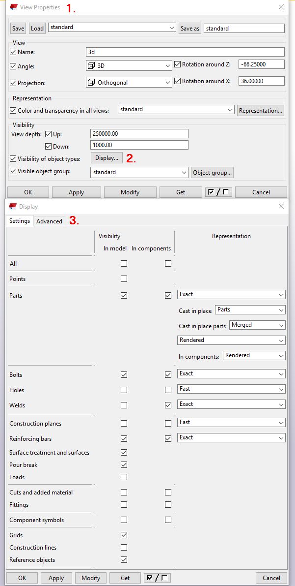Expand the Bolts representation Exact dropdown
Screen dimensions: 295x586
231,374
